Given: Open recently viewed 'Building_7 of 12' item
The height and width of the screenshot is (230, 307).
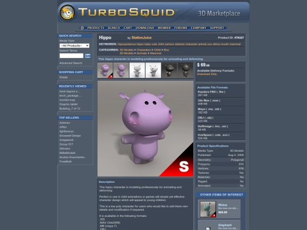Looking at the screenshot, I should pos(70,108).
